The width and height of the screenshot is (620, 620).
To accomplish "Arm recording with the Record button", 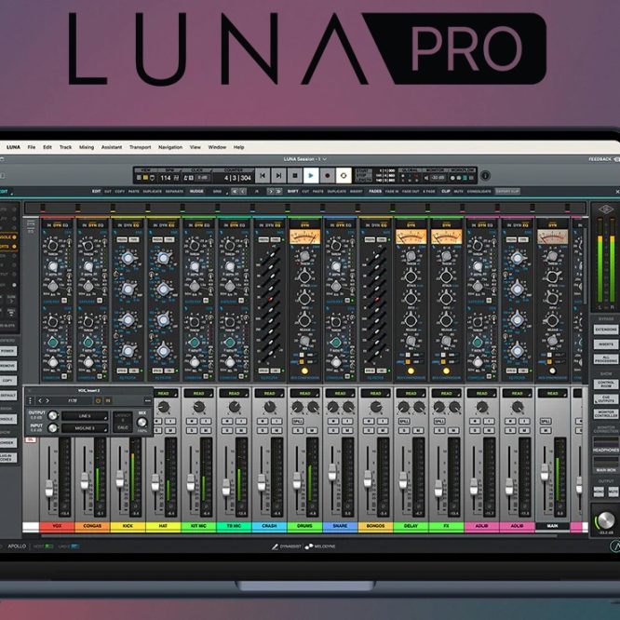I will pyautogui.click(x=327, y=175).
